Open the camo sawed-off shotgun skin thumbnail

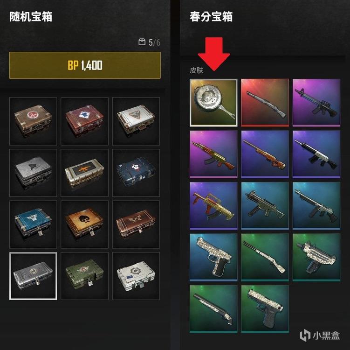pos(213,309)
